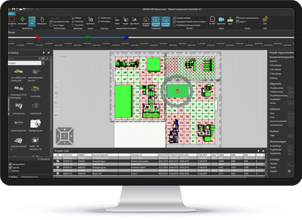Open the Hilfe help icon
The width and height of the screenshot is (302, 220).
(265, 21)
